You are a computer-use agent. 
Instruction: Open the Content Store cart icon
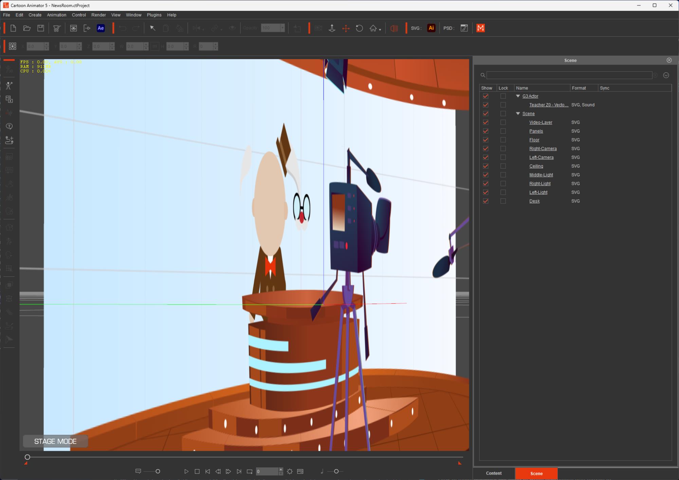57,28
